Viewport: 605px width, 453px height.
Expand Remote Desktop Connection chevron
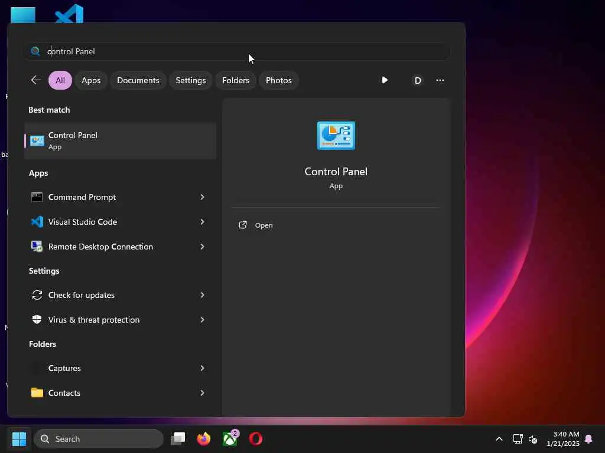[x=202, y=247]
